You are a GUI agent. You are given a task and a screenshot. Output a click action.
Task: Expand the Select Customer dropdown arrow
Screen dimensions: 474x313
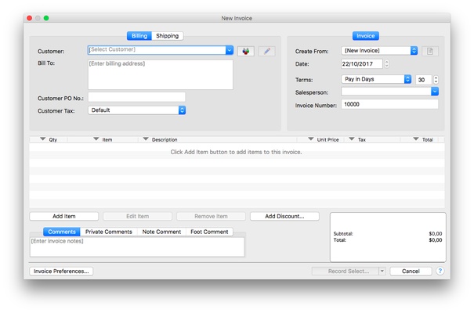pyautogui.click(x=230, y=50)
